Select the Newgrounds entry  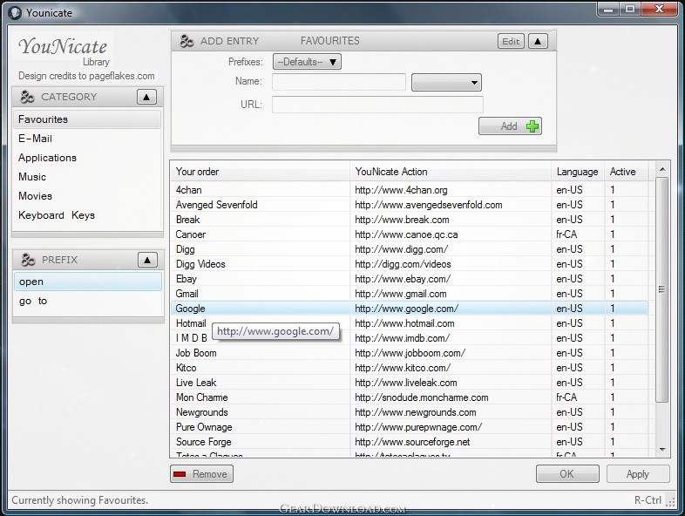pyautogui.click(x=410, y=412)
